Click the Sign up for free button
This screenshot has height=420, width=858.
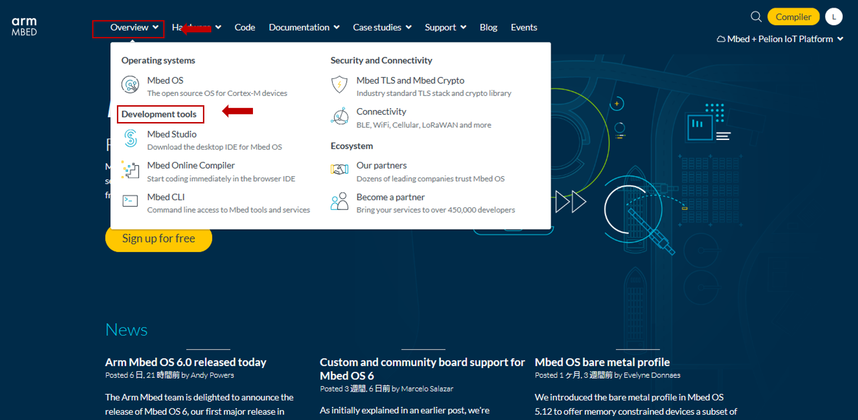(159, 239)
